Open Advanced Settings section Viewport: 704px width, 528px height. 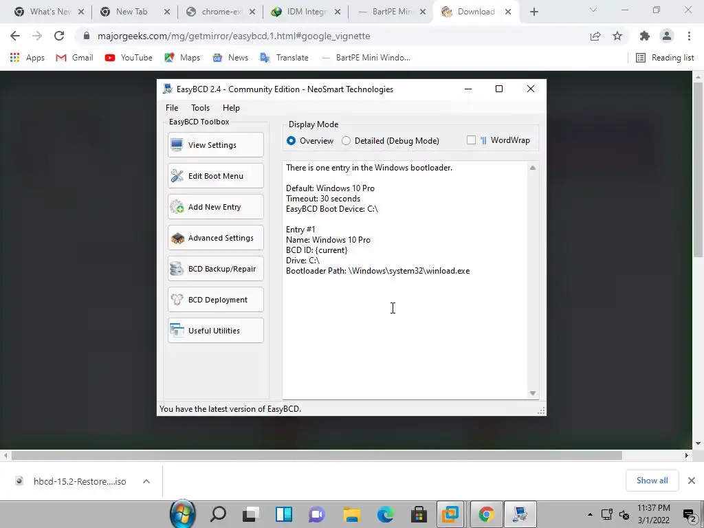pyautogui.click(x=215, y=238)
